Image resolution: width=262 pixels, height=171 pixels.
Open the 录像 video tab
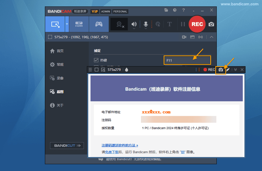[57, 78]
